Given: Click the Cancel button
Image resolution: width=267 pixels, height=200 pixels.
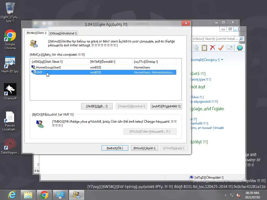Looking at the screenshot, I should pos(144,148).
